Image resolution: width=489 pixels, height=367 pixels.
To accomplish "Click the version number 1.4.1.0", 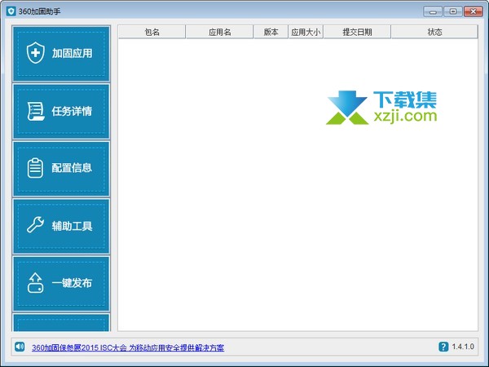I will tap(463, 347).
